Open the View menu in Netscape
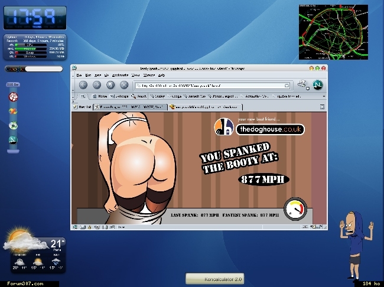Image resolution: width=384 pixels, height=287 pixels. [x=97, y=75]
